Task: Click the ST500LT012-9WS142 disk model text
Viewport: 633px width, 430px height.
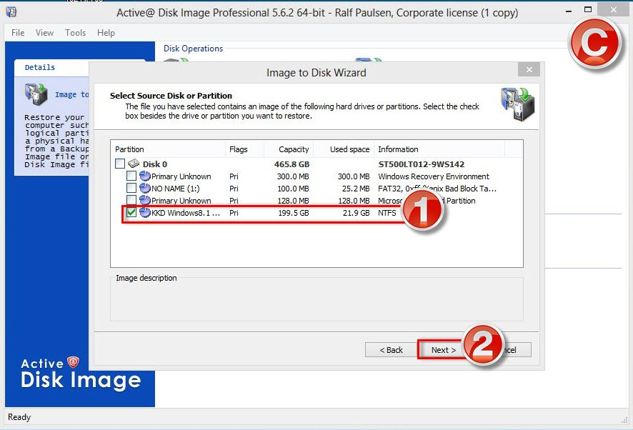Action: point(421,164)
